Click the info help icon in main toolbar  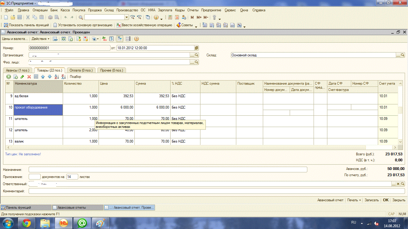tap(156, 17)
